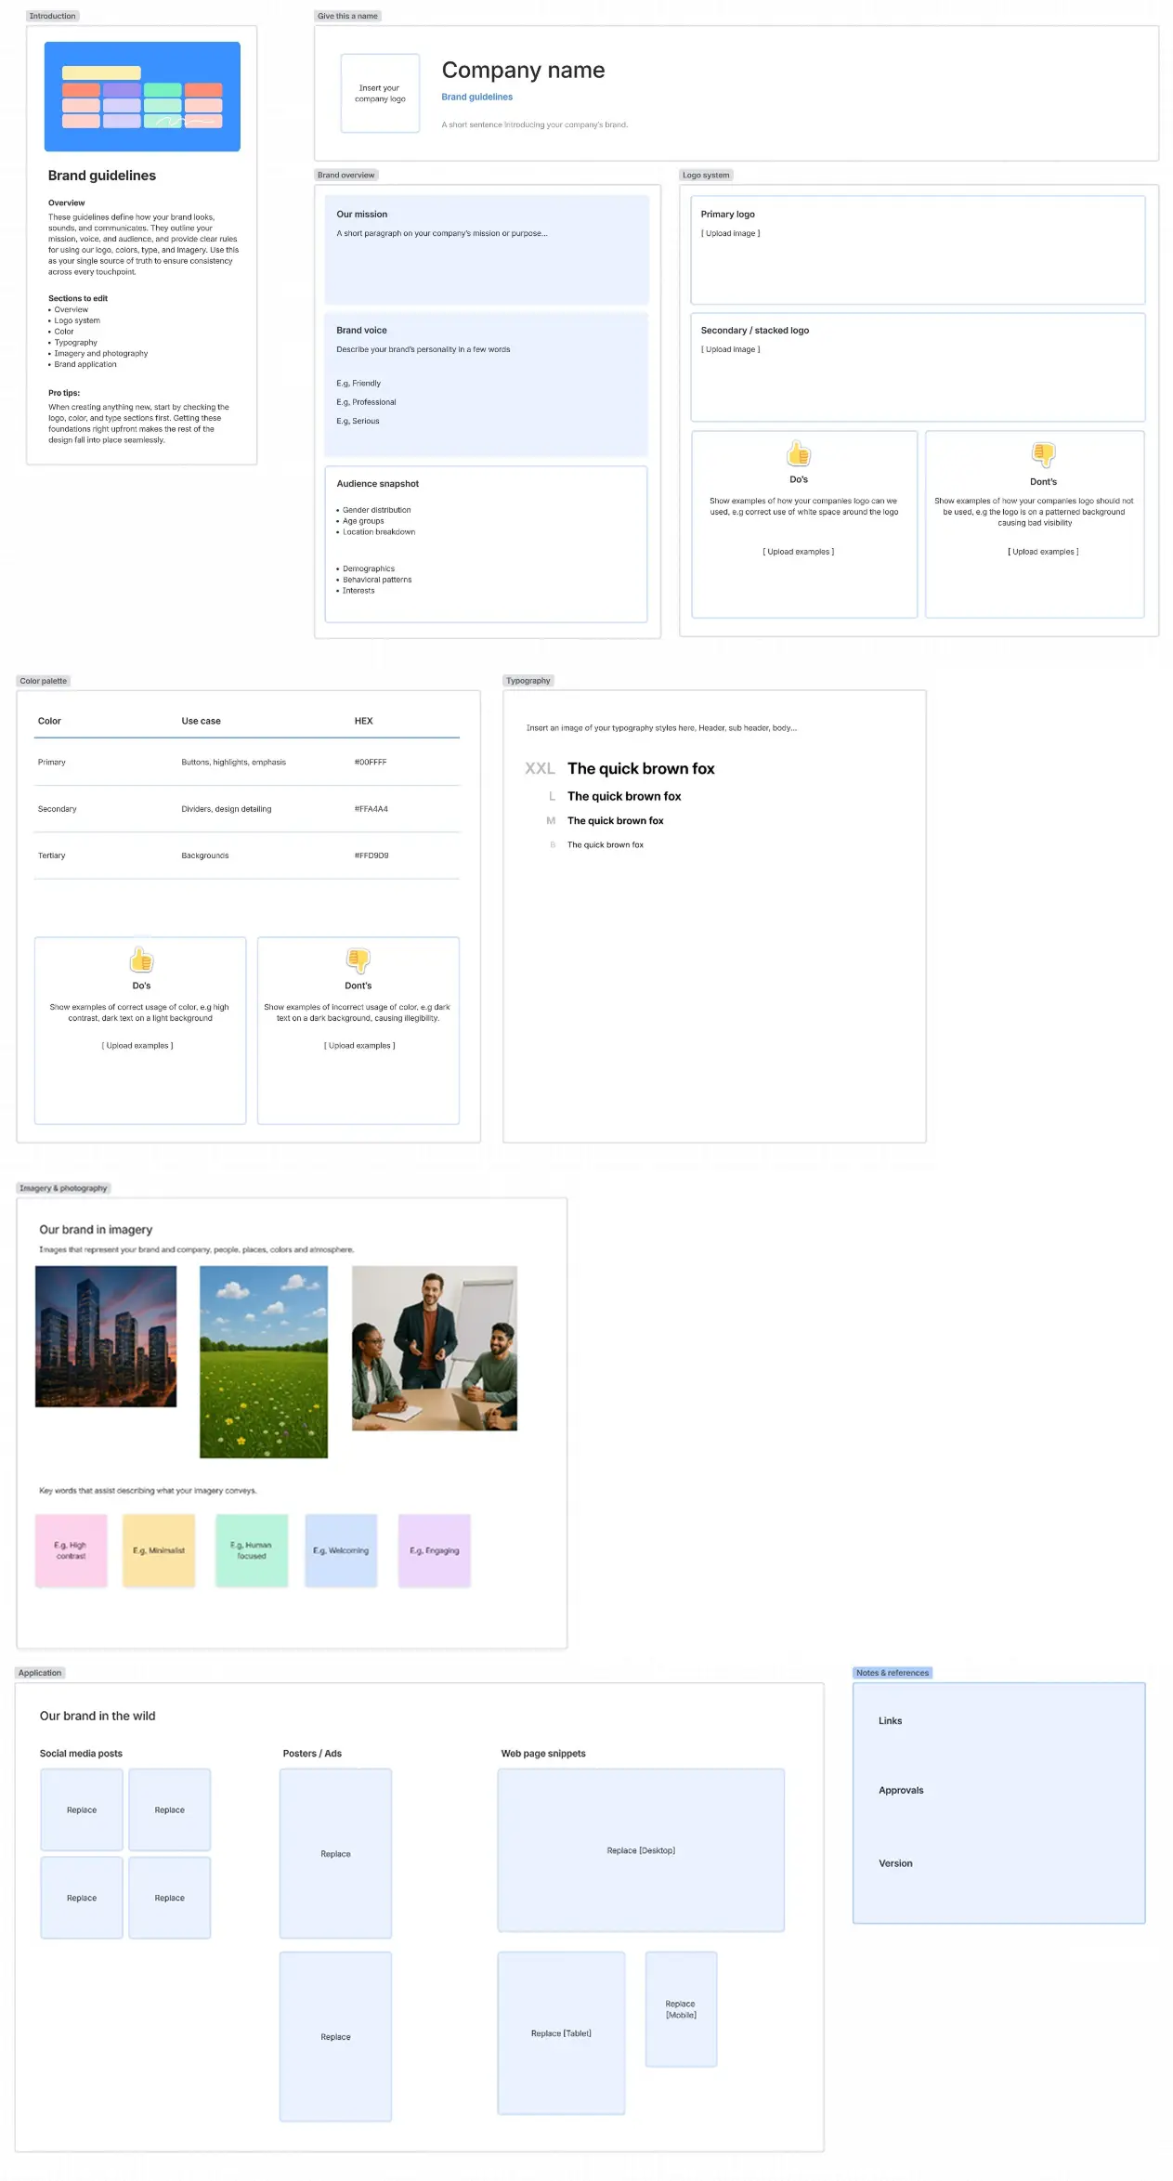Click the brand guidelines cover thumbnail
Viewport: 1173px width, 2181px height.
coord(142,97)
